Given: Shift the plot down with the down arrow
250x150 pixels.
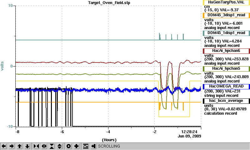Looking at the screenshot, I should [27, 146].
